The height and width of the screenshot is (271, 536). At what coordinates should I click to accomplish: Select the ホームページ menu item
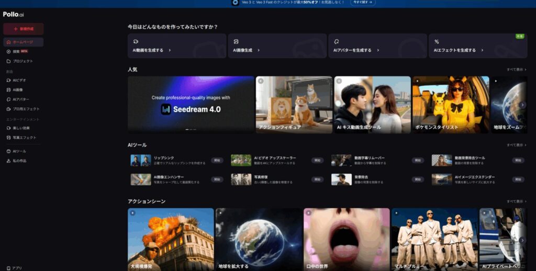pyautogui.click(x=23, y=42)
